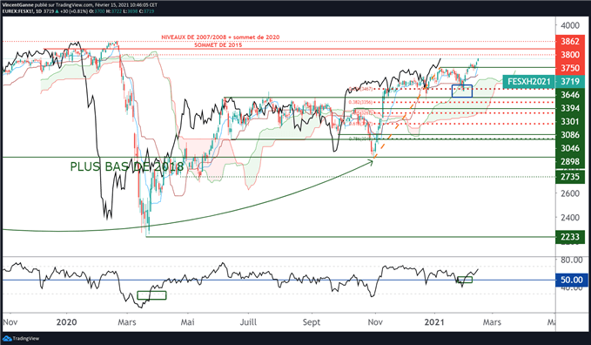591x345 pixels.
Task: Click the 2400 price axis label
Action: pyautogui.click(x=570, y=218)
